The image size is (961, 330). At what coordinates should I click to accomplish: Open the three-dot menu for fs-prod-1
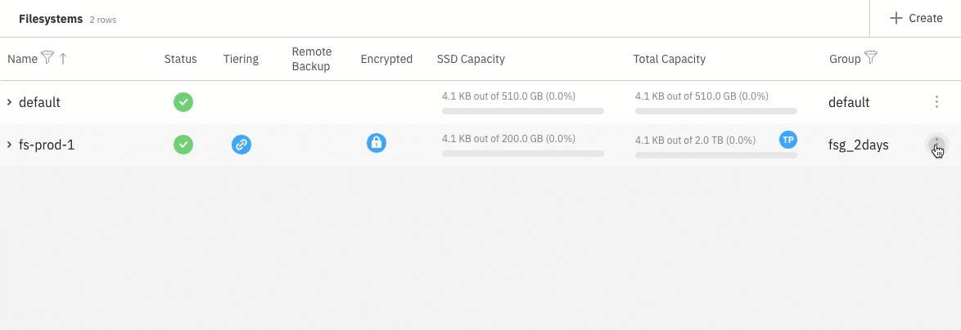tap(936, 145)
